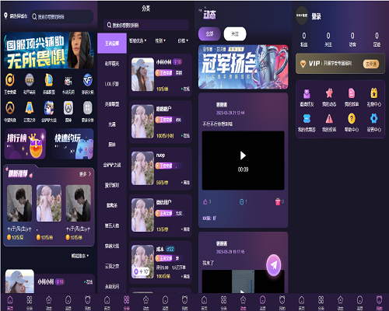Click the home panel search input field

click(x=62, y=16)
